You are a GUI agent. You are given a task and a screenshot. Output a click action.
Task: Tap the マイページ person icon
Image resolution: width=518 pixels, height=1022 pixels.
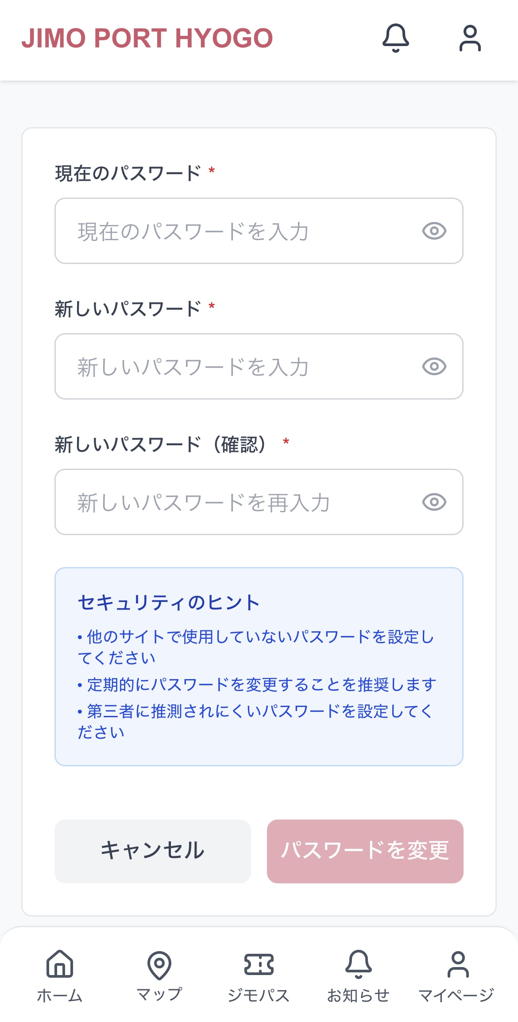coord(458,964)
